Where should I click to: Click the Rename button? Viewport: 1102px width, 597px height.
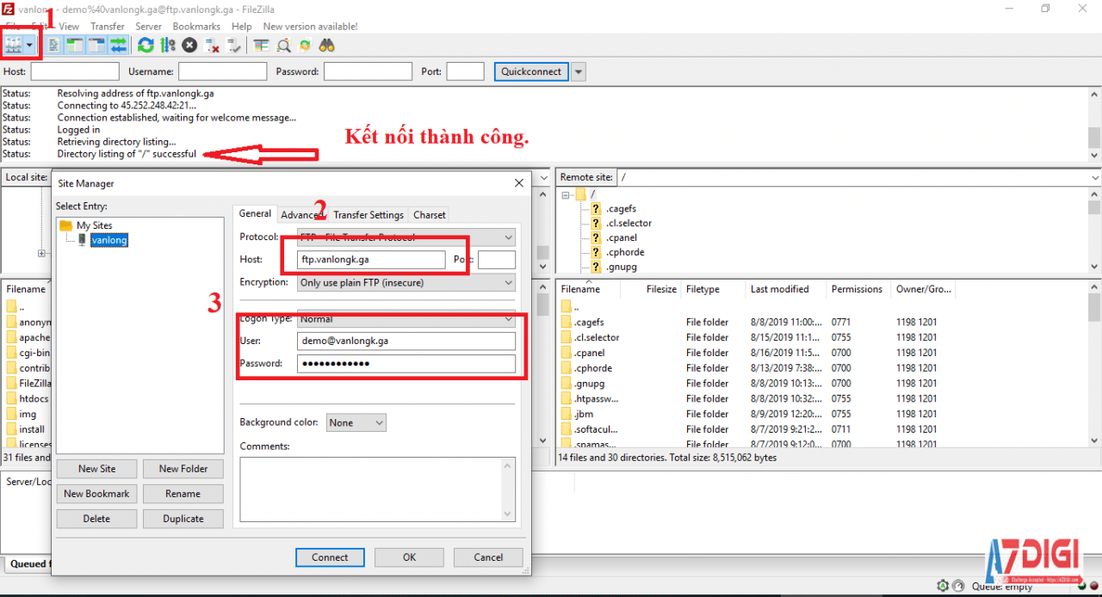[183, 494]
